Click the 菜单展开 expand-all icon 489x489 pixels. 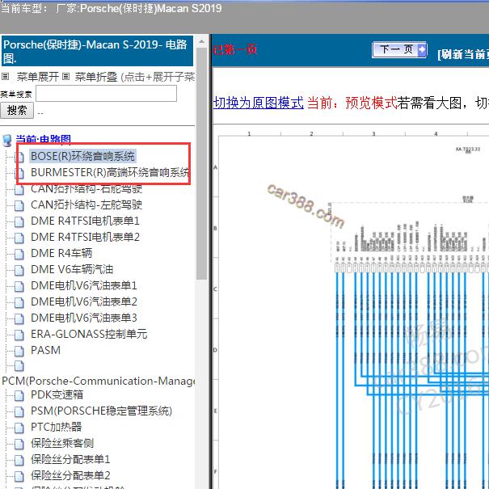tap(6, 76)
